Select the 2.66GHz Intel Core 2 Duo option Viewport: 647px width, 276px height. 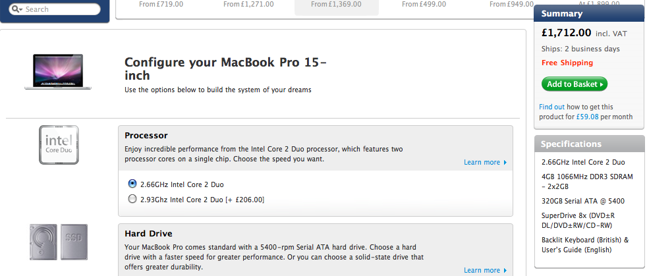[132, 184]
